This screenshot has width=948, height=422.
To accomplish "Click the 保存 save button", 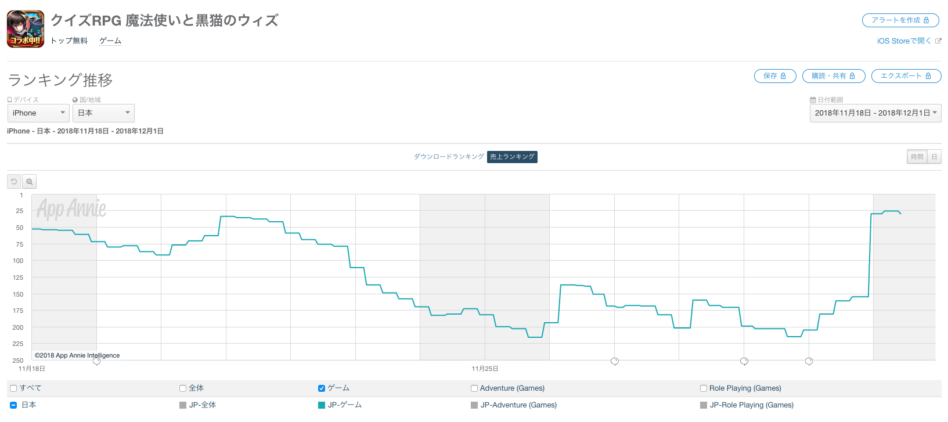I will click(775, 76).
